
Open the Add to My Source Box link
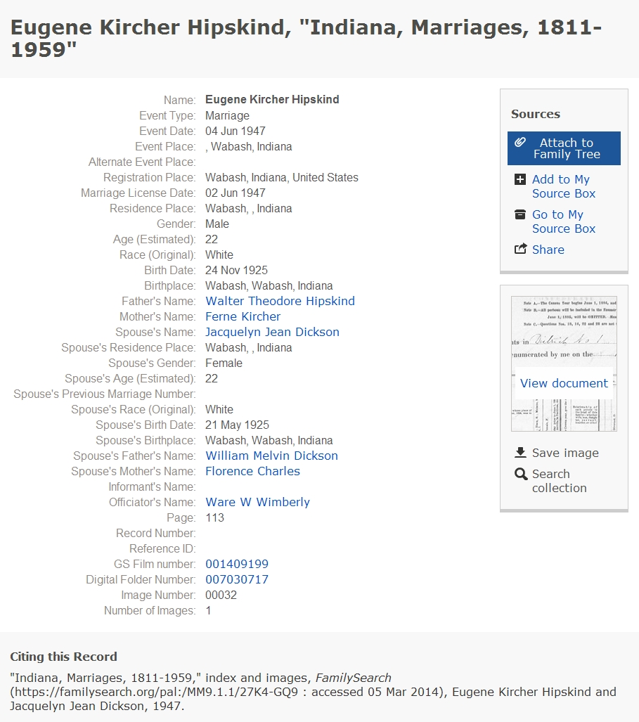tap(564, 186)
